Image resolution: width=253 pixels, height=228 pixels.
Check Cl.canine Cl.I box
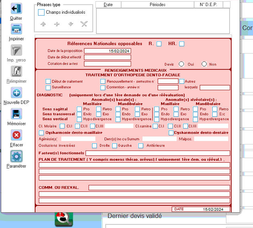coord(155,126)
